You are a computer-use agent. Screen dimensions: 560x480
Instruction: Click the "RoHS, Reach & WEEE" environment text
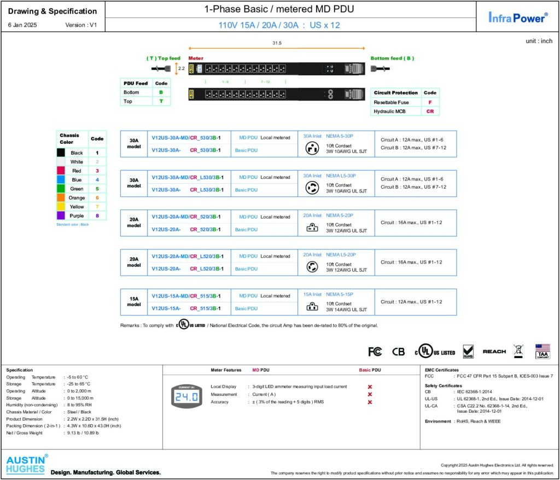coord(479,422)
